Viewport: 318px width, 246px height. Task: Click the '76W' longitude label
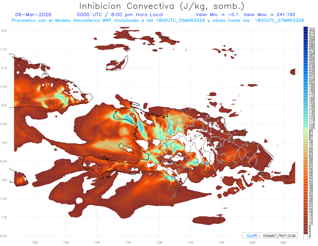click(35, 242)
